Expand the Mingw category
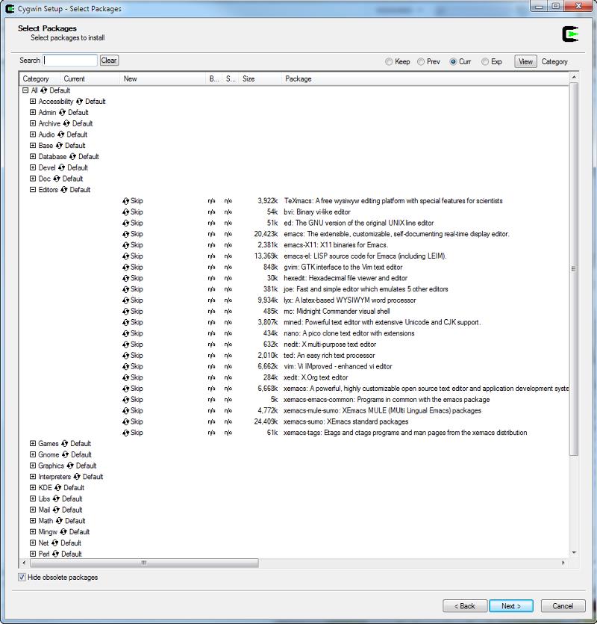597x624 pixels. (33, 531)
